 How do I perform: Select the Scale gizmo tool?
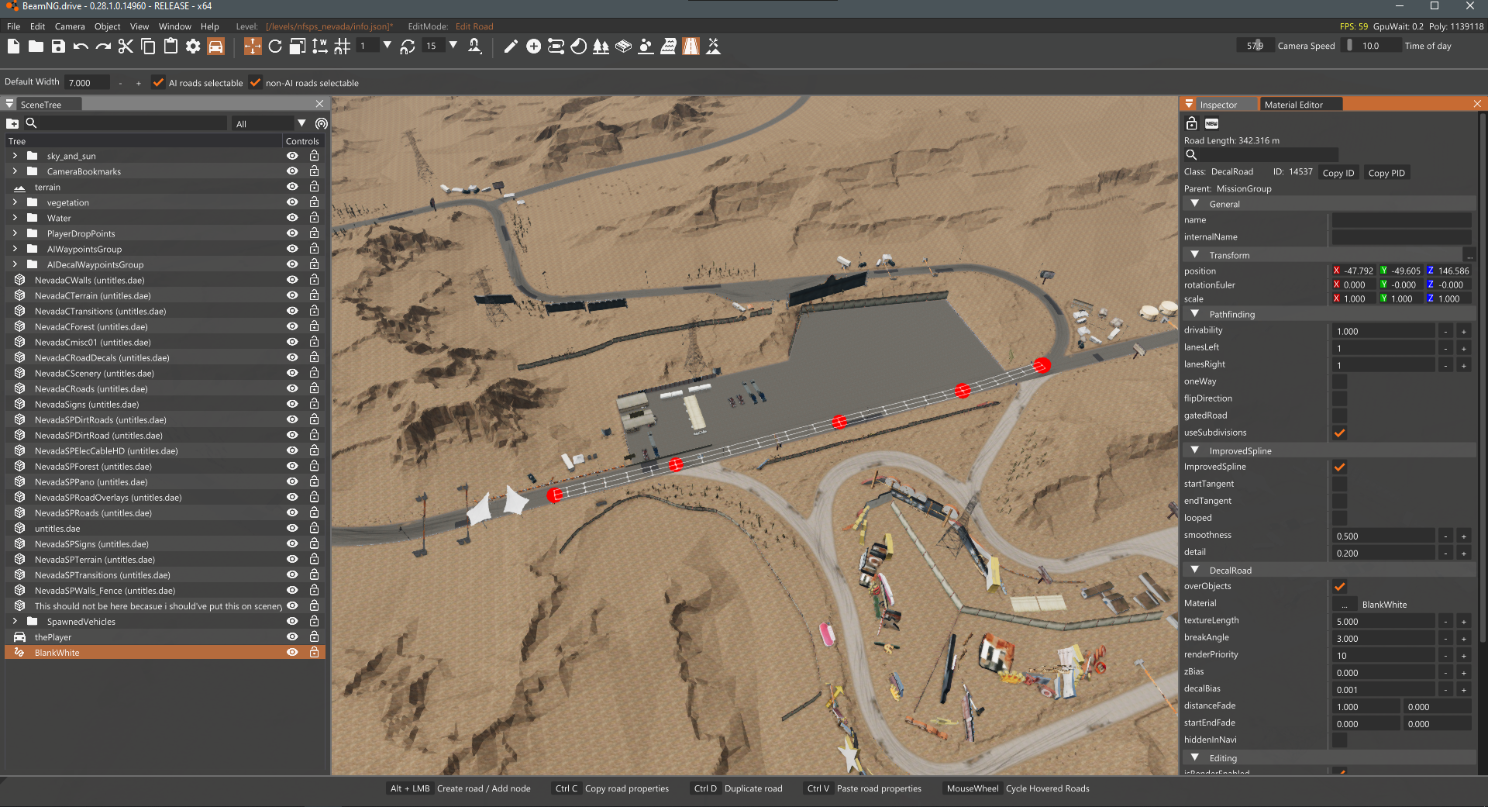(298, 47)
